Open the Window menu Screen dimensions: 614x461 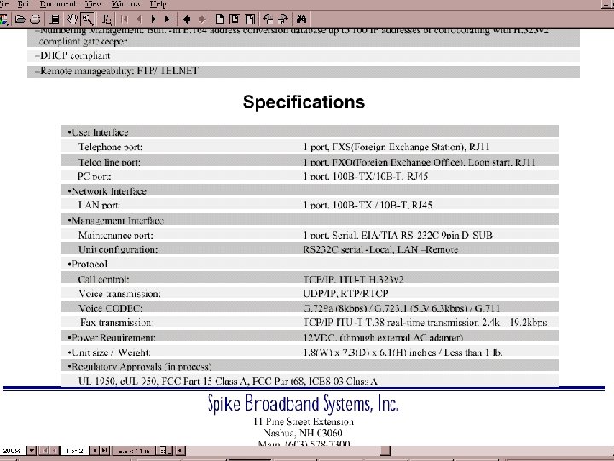[126, 4]
